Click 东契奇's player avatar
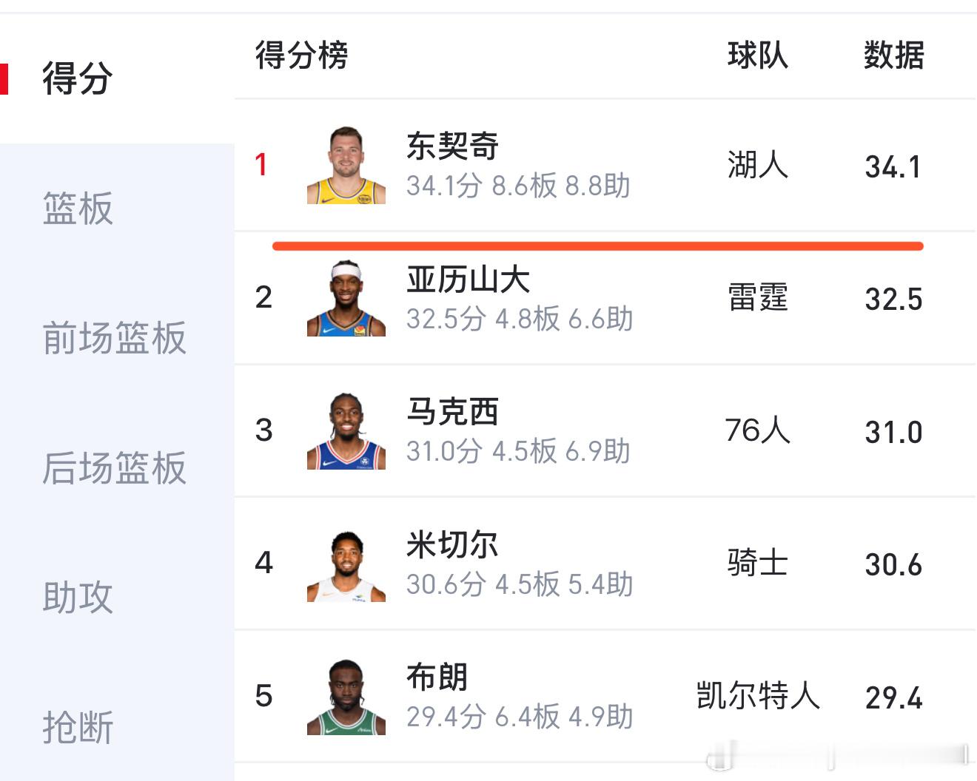This screenshot has width=977, height=781. [346, 166]
